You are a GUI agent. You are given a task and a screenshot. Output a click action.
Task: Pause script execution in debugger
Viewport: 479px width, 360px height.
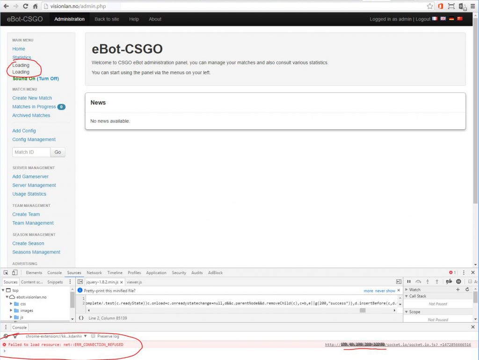click(x=409, y=282)
